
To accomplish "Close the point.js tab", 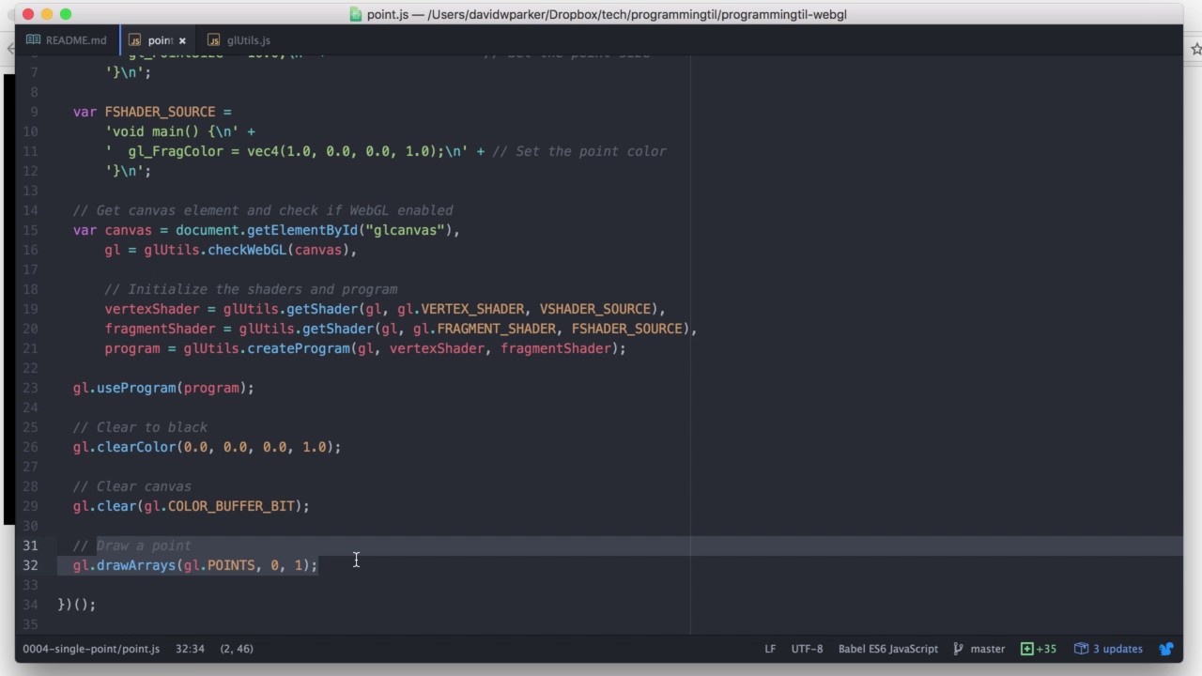I will (182, 40).
